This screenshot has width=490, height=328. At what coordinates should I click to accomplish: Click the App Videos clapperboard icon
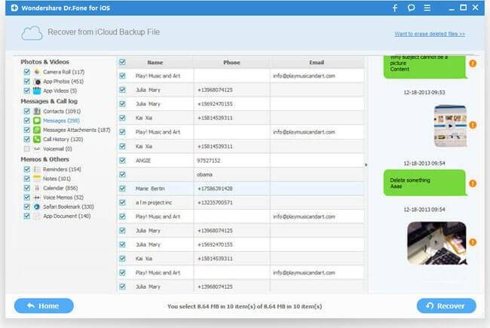(36, 90)
